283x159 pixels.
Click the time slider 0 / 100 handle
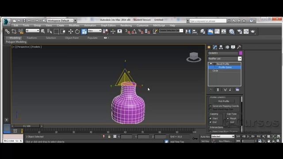[x=27, y=126]
